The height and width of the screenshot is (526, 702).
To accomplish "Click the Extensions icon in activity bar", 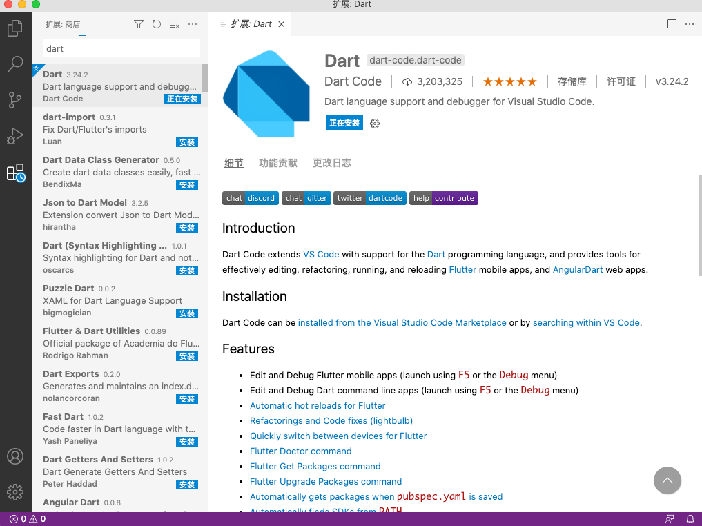I will pyautogui.click(x=15, y=173).
